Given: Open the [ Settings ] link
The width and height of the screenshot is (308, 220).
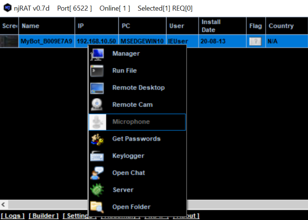Looking at the screenshot, I should pyautogui.click(x=75, y=216).
